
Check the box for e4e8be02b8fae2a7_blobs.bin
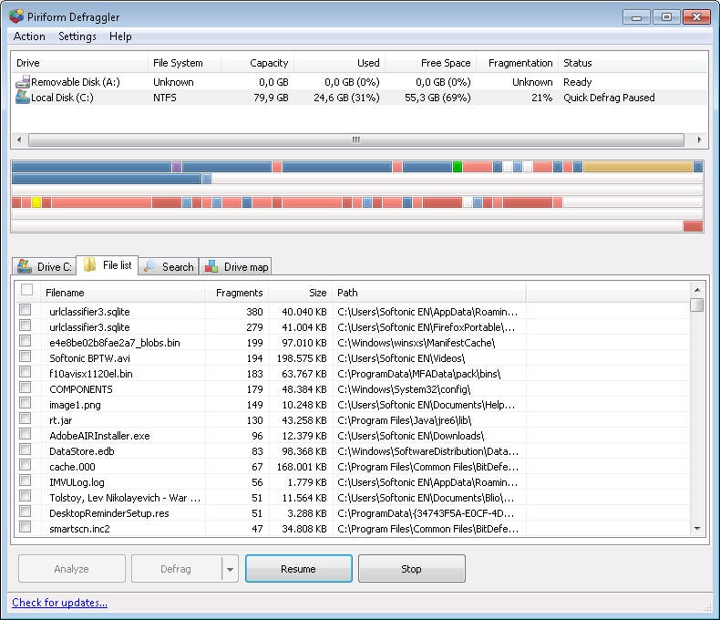pyautogui.click(x=26, y=341)
